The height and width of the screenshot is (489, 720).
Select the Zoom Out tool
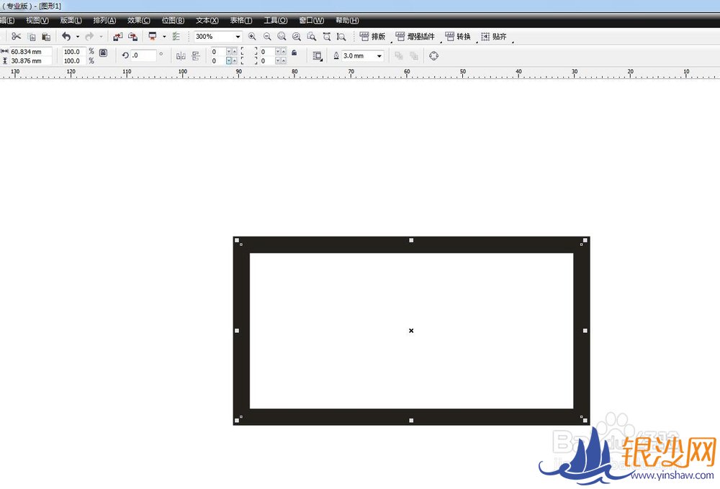coord(267,36)
